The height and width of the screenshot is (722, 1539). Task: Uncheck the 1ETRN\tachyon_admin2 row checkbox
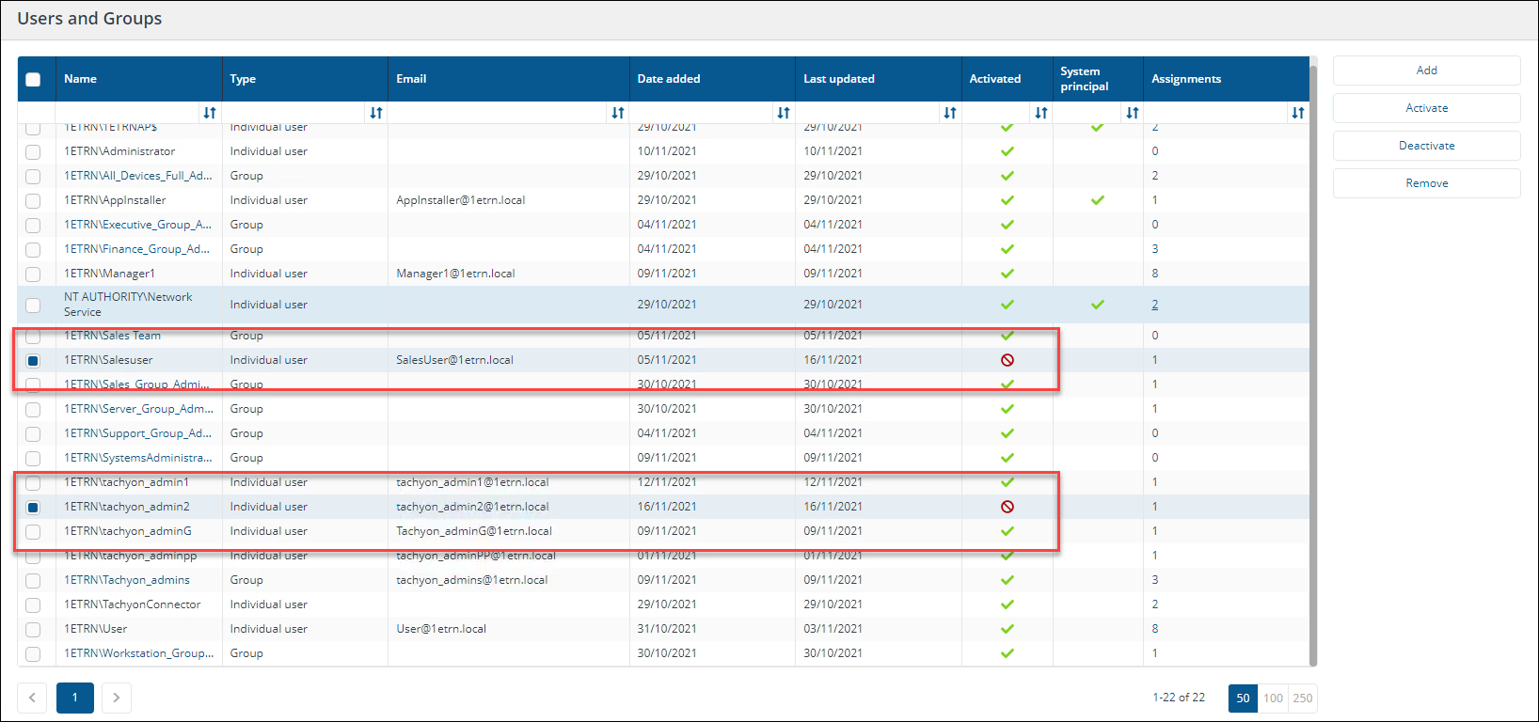pyautogui.click(x=33, y=508)
